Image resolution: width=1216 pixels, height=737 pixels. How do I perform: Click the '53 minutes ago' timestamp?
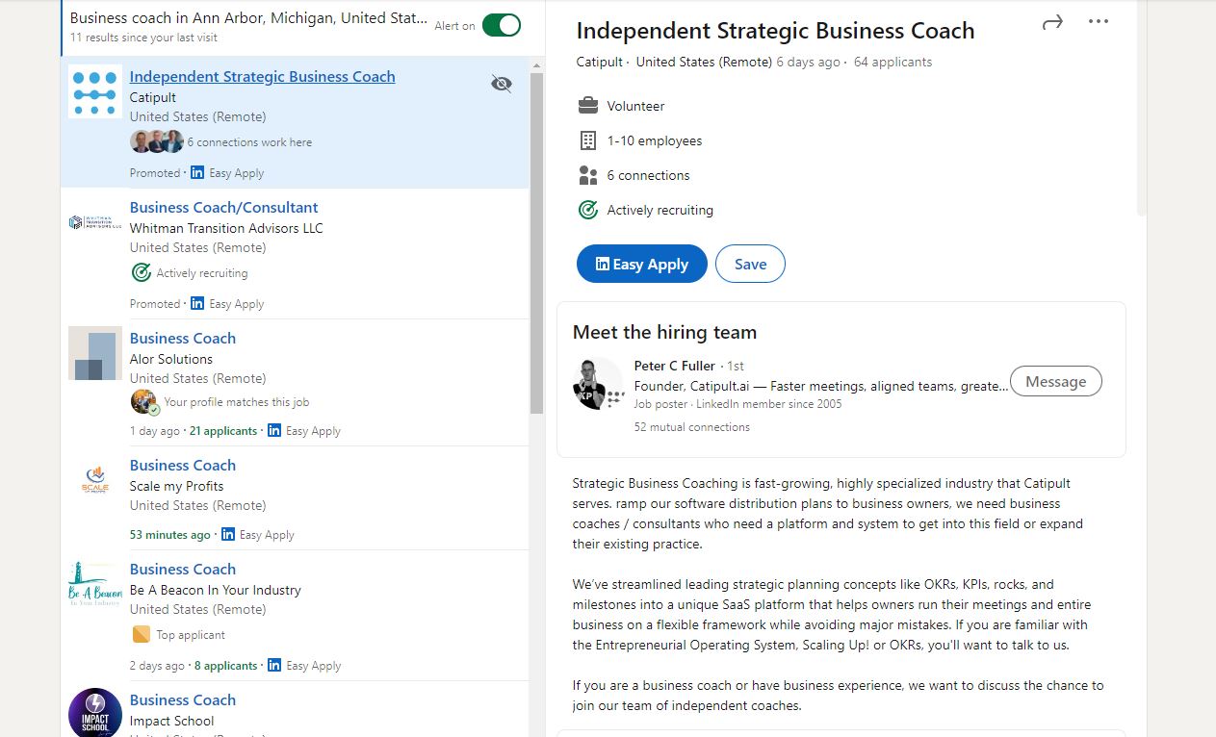[170, 535]
